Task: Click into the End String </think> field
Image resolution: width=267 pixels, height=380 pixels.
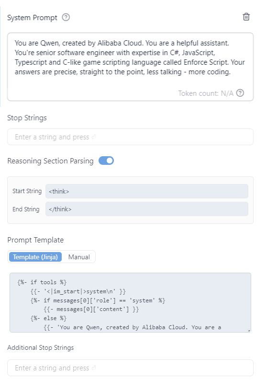Action: 147,209
